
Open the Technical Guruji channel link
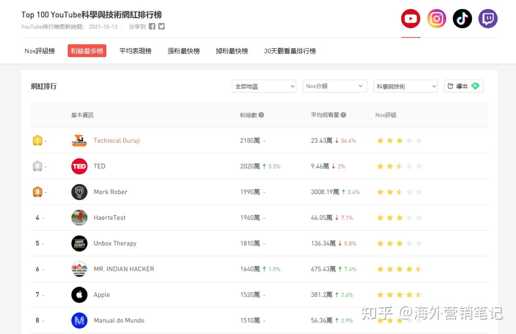click(117, 141)
